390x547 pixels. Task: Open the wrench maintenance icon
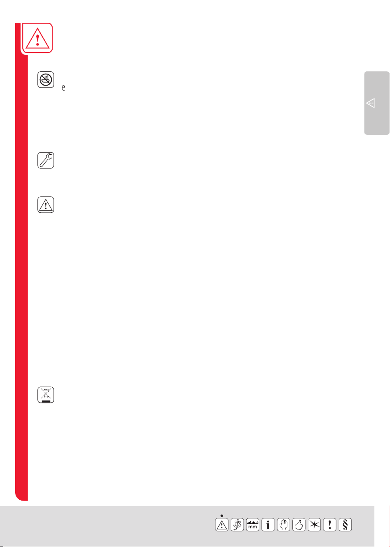(46, 160)
